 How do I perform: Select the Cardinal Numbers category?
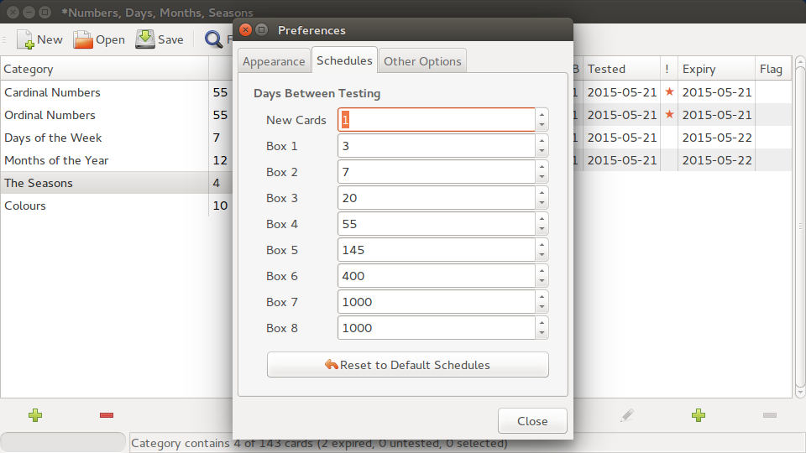tap(52, 92)
